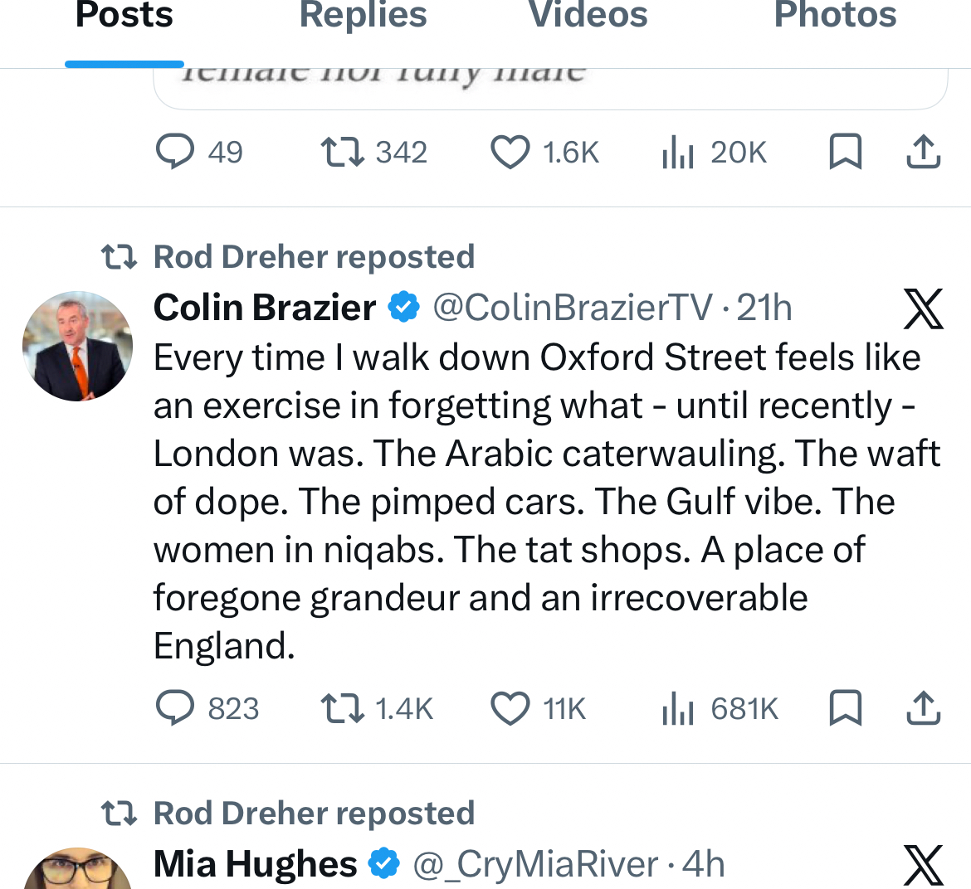
Task: Share Colin Brazier's post
Action: click(x=923, y=708)
